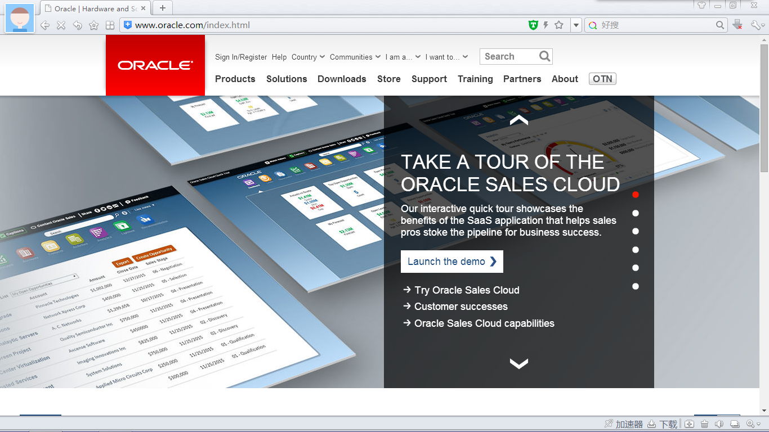The image size is (769, 432).
Task: Click the lightning bolt speed mode icon
Action: pos(546,25)
